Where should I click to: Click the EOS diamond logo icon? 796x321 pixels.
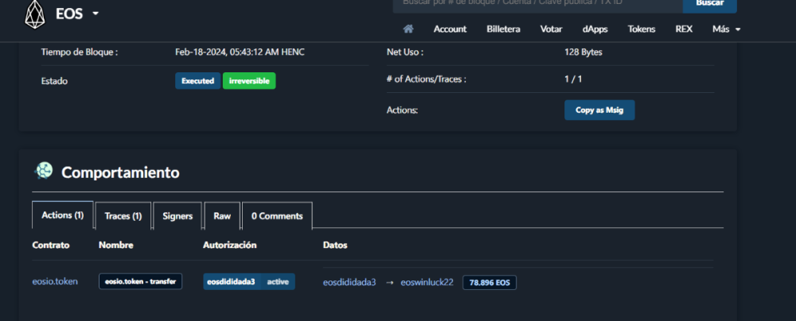(34, 14)
